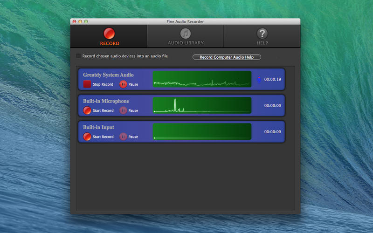The image size is (373, 233).
Task: Stop recording Greatdy System Audio
Action: pyautogui.click(x=87, y=84)
